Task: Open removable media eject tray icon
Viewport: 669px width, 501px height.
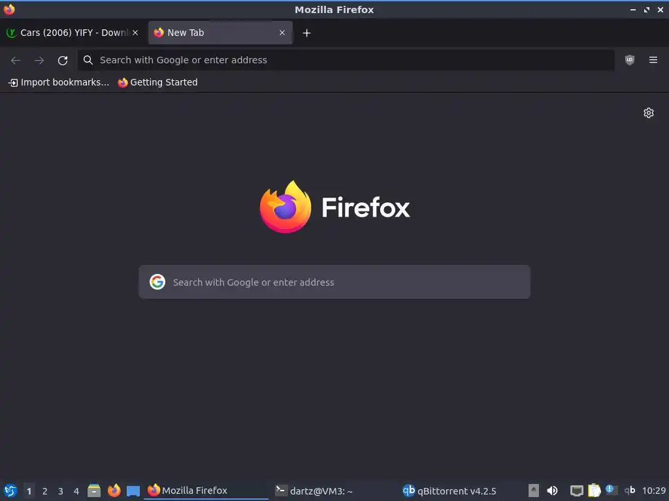Action: [534, 491]
